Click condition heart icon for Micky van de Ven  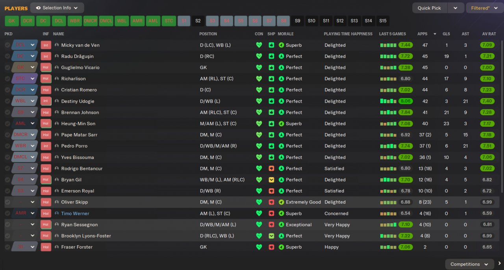coord(259,45)
